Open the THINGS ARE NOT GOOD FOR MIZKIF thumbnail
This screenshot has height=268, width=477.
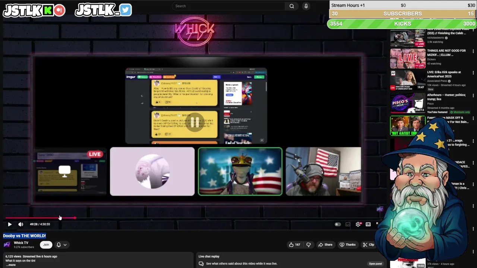pos(407,59)
